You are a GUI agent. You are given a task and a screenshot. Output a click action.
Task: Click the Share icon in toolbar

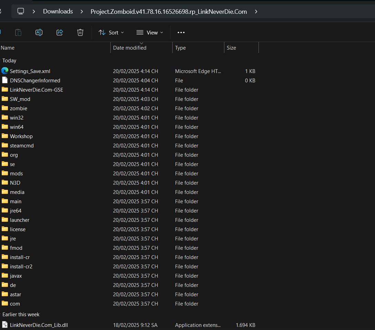(60, 32)
